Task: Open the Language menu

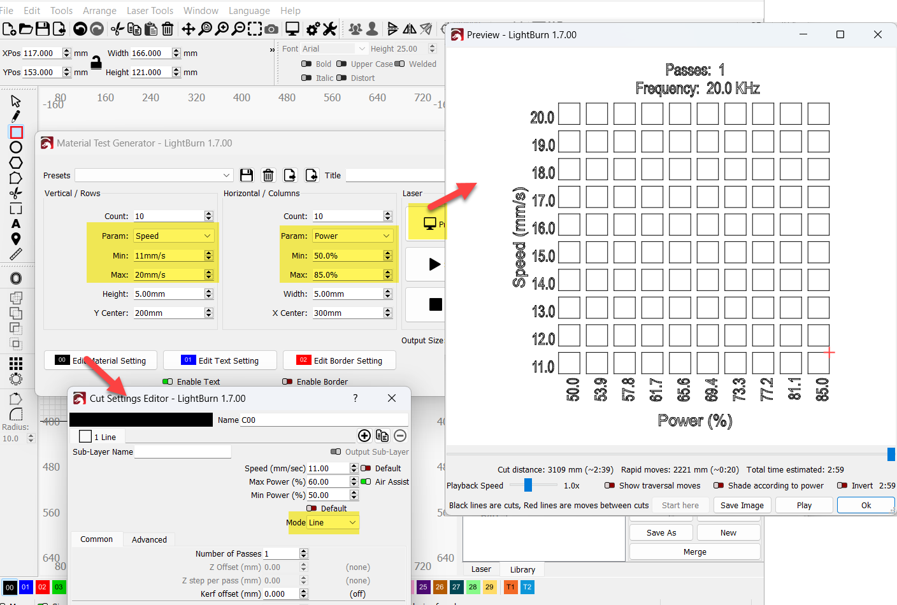Action: [x=249, y=11]
